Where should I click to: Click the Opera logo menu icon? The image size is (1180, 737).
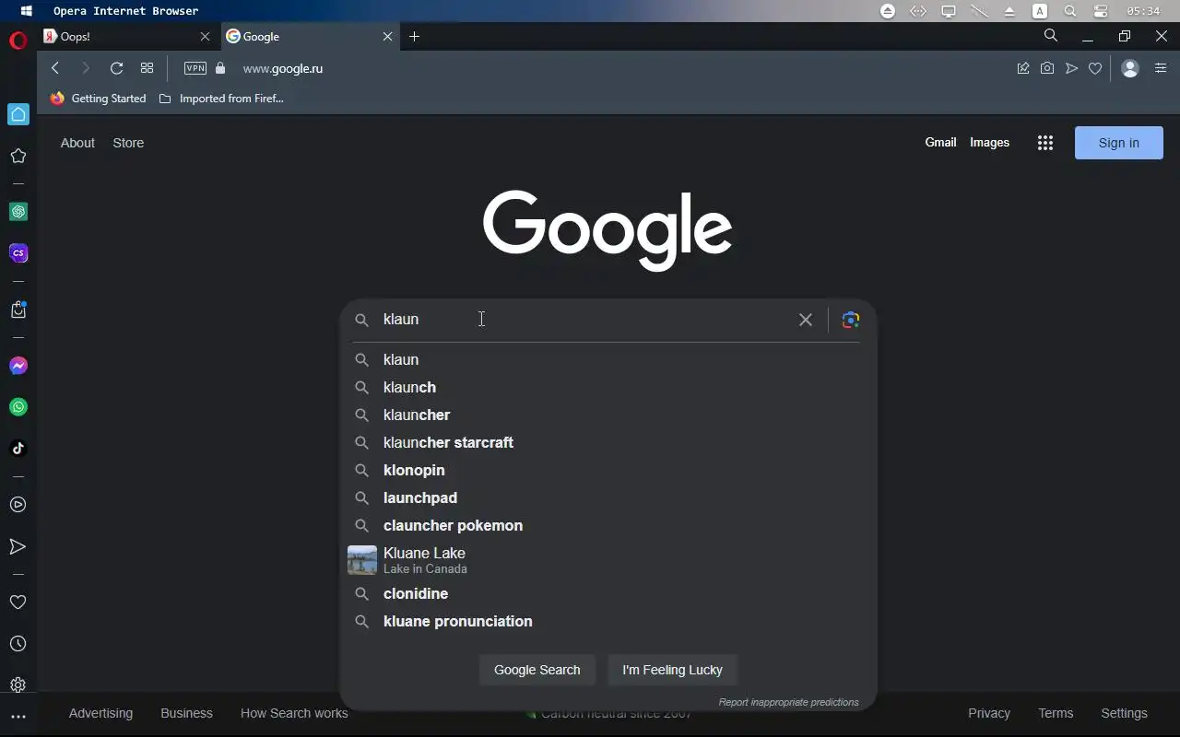[x=18, y=41]
